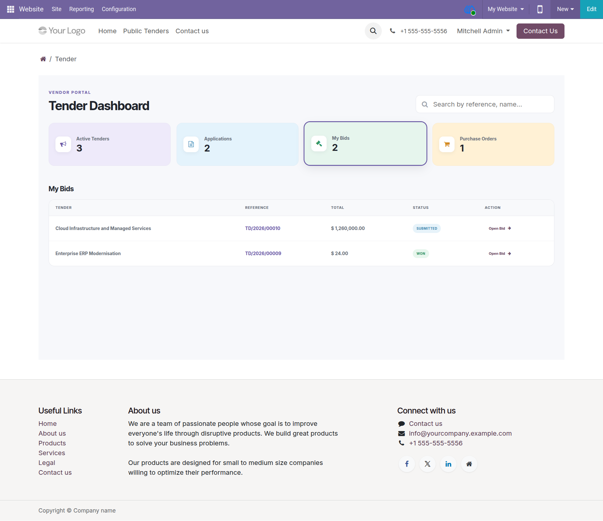Image resolution: width=603 pixels, height=521 pixels.
Task: Click the footer home circle icon
Action: (x=469, y=464)
